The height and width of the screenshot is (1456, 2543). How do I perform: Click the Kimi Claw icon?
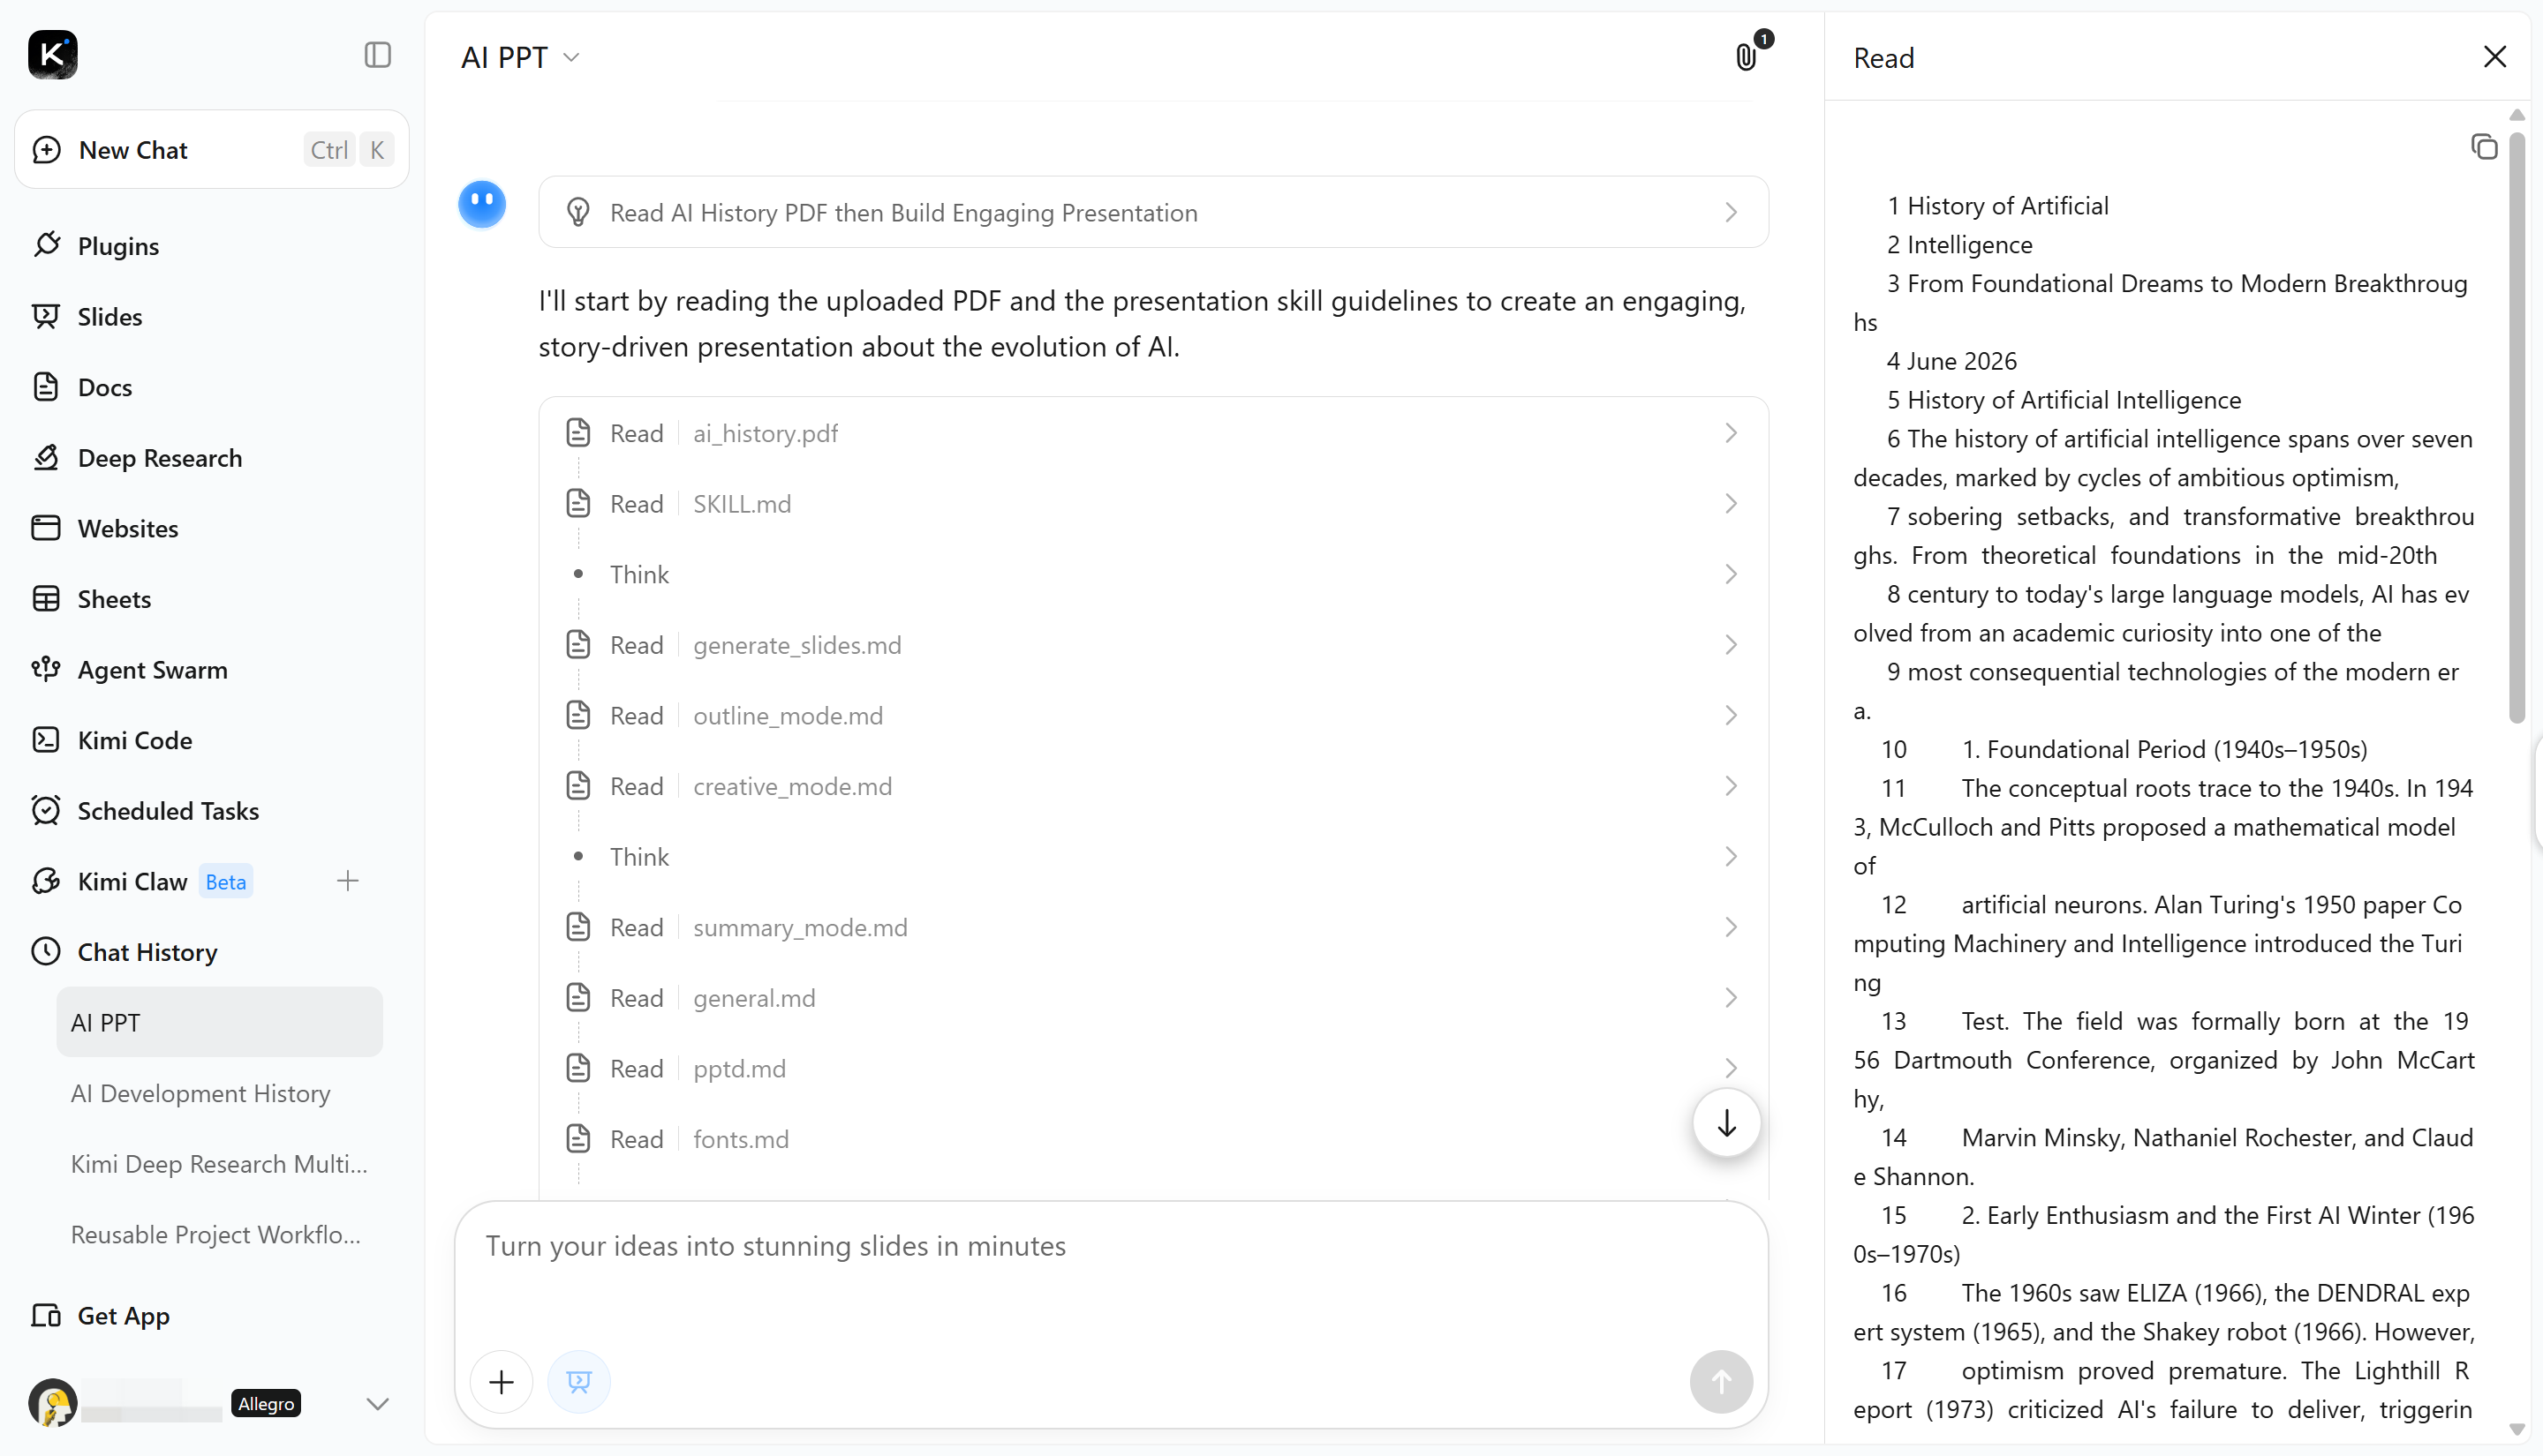pos(46,881)
